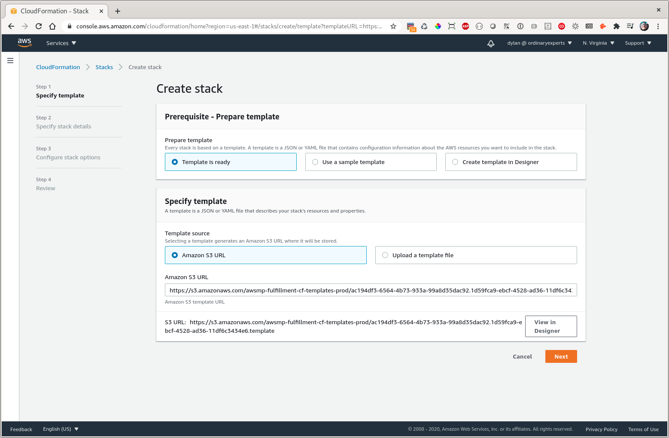Screen dimensions: 669x438
Task: Expand the Services dropdown menu
Action: 61,43
